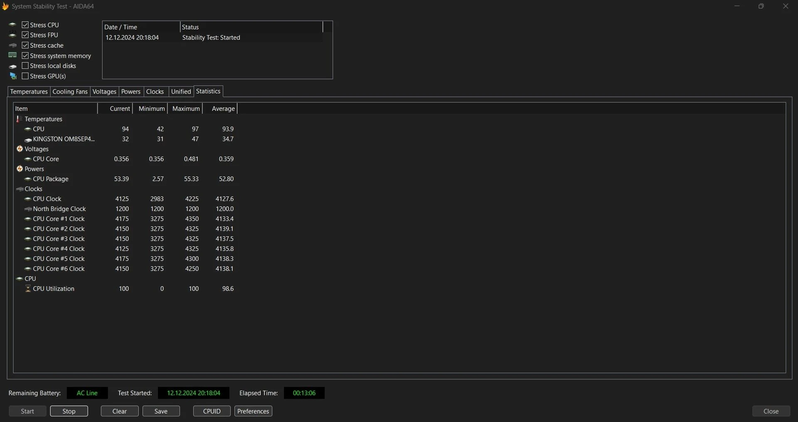This screenshot has height=422, width=798.
Task: Enable the Stress GPU(s) checkbox
Action: pyautogui.click(x=25, y=76)
